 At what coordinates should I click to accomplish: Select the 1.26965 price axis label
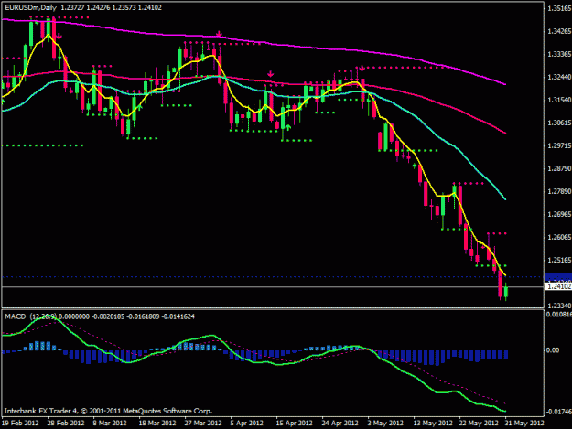559,214
